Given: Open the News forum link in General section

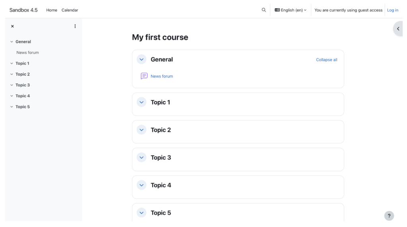Looking at the screenshot, I should [162, 76].
